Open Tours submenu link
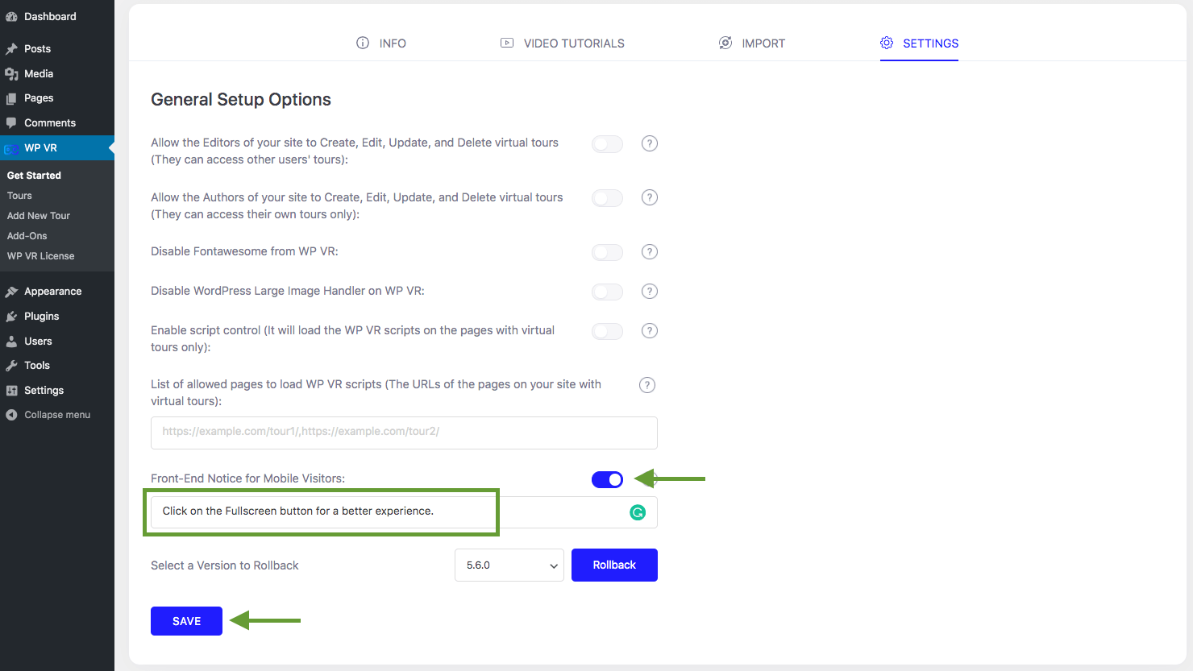 click(19, 196)
